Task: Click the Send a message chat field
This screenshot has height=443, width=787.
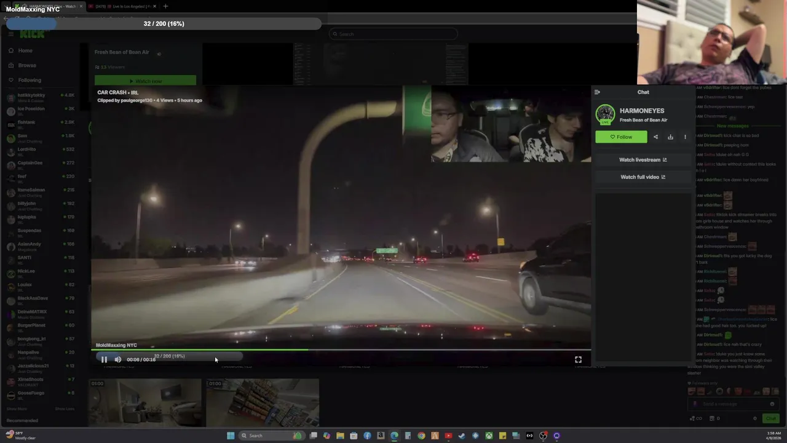Action: pos(732,404)
